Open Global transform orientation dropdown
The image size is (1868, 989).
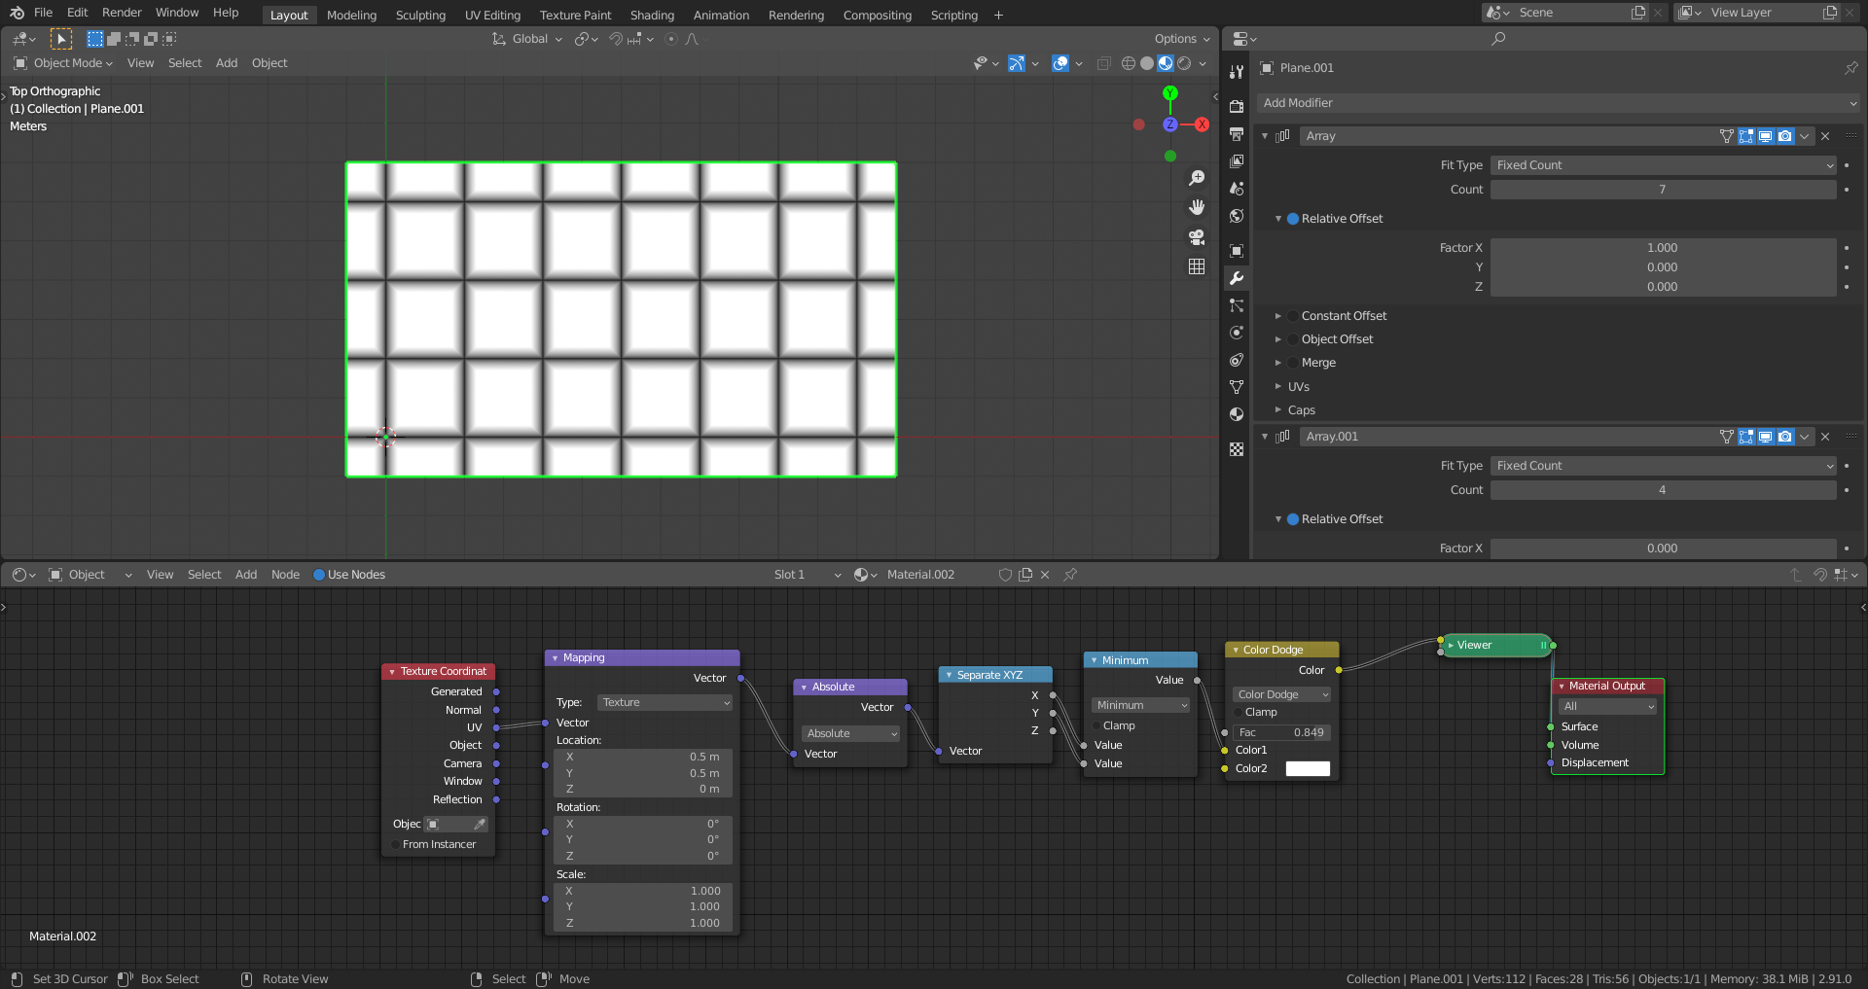(527, 39)
